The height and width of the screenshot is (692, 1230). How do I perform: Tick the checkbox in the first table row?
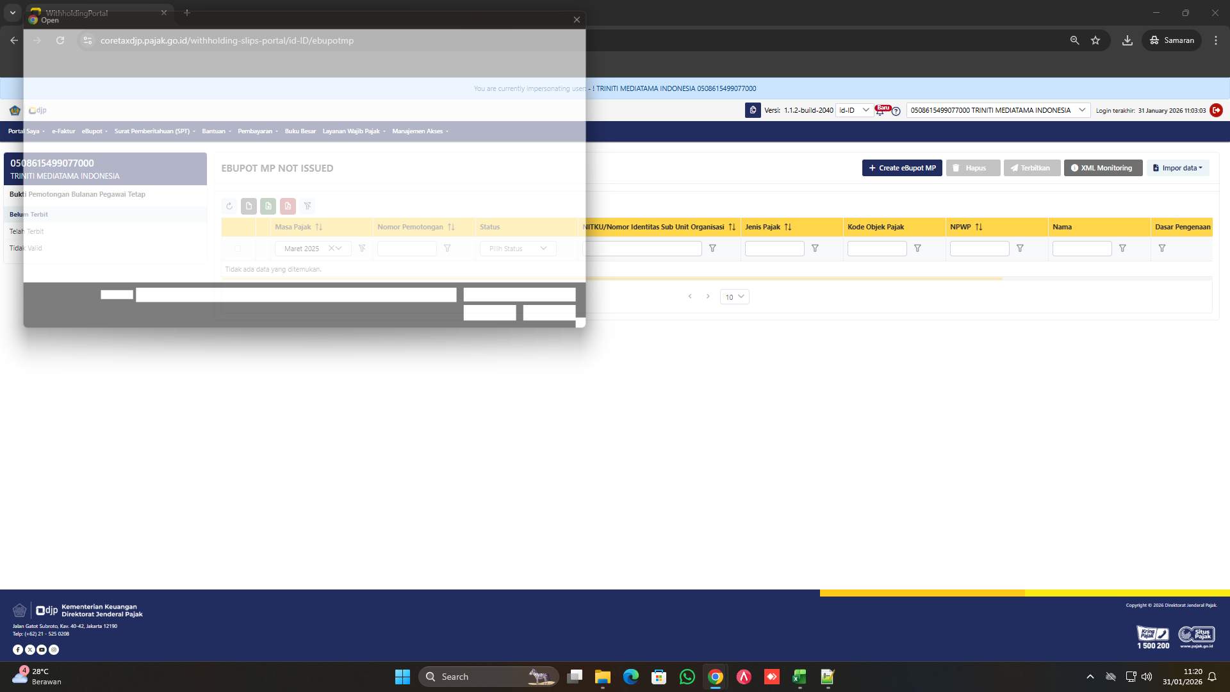[238, 249]
